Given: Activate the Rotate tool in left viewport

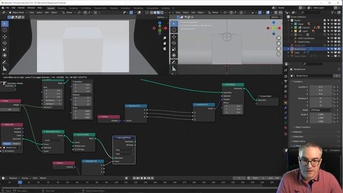Looking at the screenshot, I should (x=5, y=43).
